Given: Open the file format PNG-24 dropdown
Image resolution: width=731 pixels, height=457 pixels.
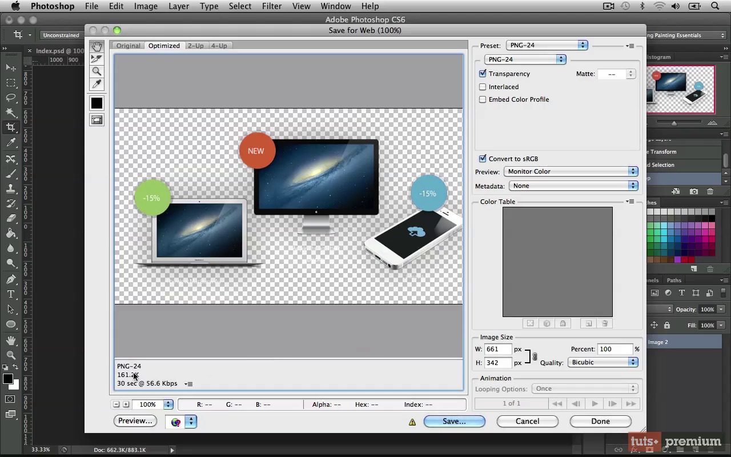Looking at the screenshot, I should coord(525,59).
